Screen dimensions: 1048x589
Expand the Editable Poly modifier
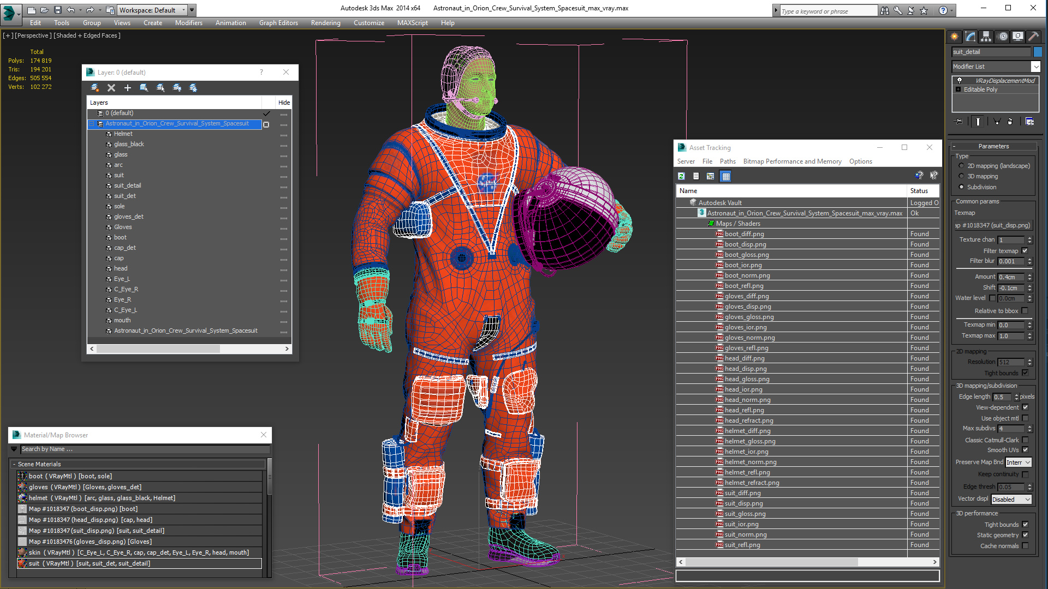coord(958,89)
